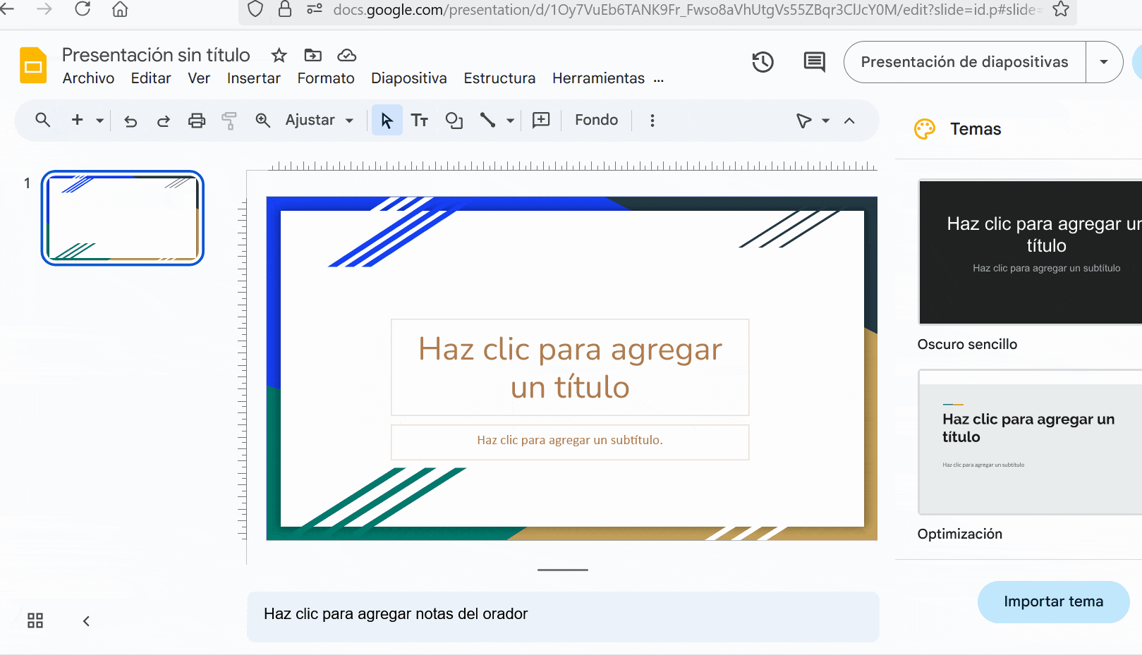1142x655 pixels.
Task: Star the presentation as favorite
Action: 279,55
